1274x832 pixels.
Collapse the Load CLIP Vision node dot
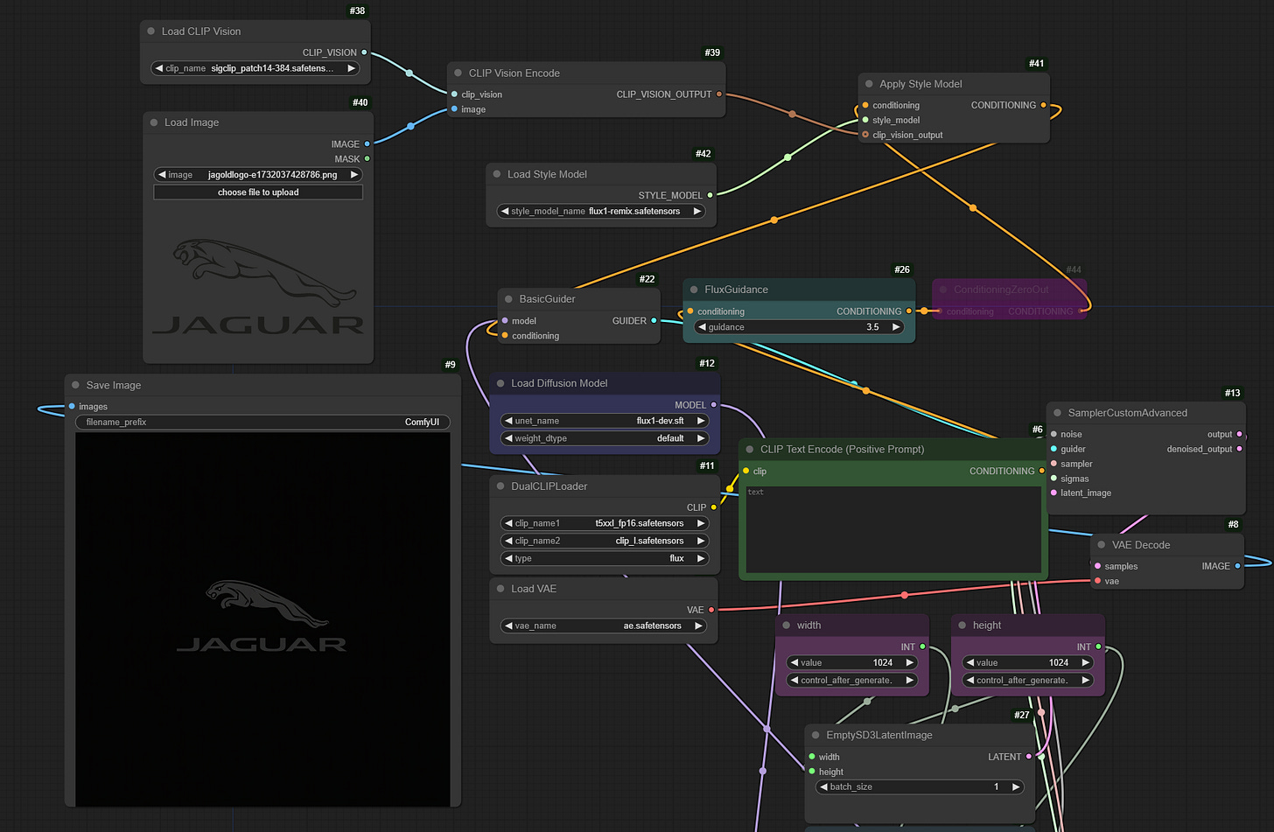point(151,31)
